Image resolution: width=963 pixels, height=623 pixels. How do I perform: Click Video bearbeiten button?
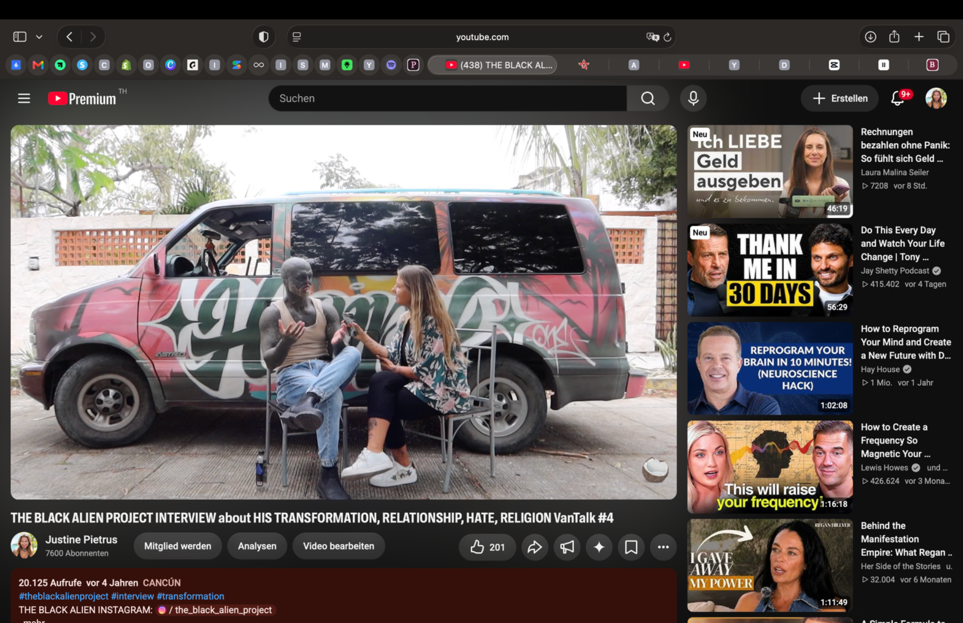pyautogui.click(x=339, y=546)
